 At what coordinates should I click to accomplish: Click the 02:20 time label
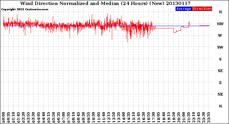click(24, 117)
